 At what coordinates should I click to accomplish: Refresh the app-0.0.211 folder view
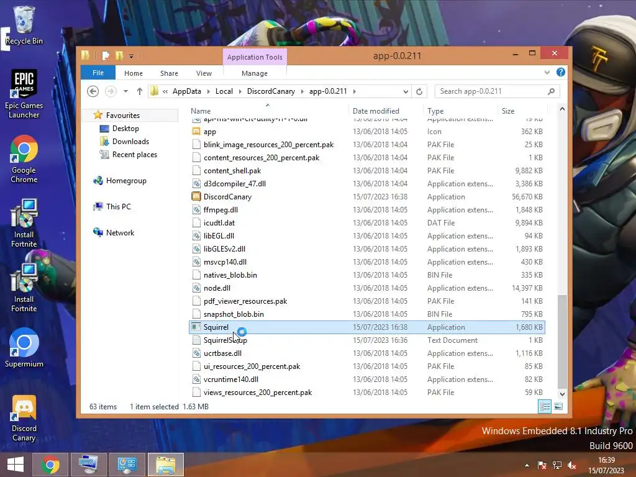(419, 91)
